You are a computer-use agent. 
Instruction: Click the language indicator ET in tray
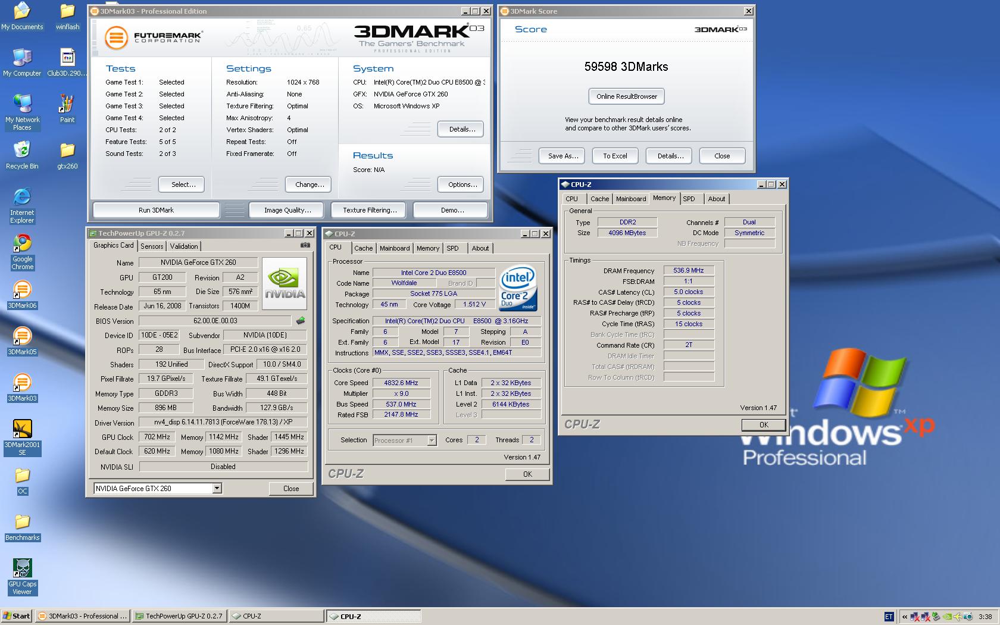[889, 617]
